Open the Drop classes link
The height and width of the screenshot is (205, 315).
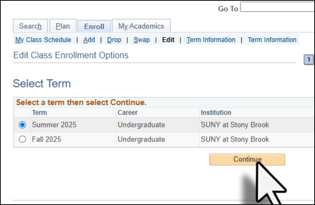[x=114, y=40]
